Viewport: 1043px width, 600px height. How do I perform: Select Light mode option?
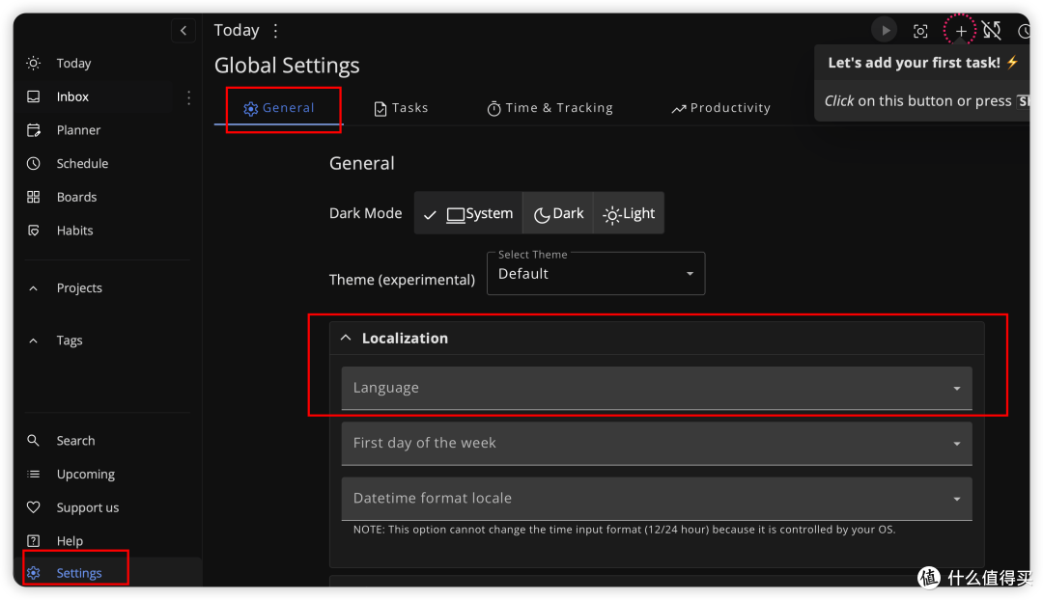pos(629,213)
